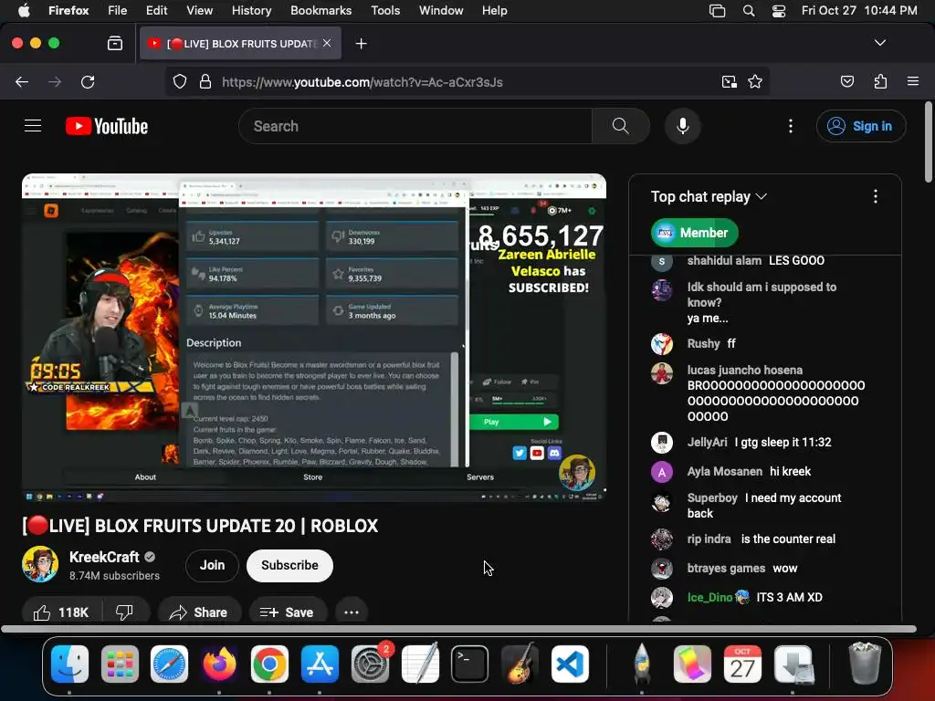Open the Bookmarks menu
Viewport: 935px width, 701px height.
tap(320, 11)
